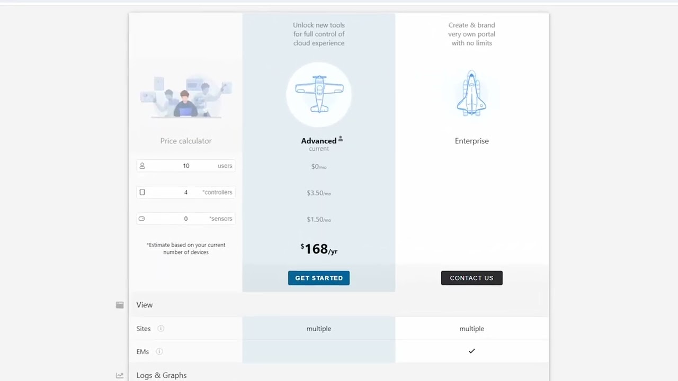
Task: Click the $3.50/mo controllers price
Action: coord(319,193)
